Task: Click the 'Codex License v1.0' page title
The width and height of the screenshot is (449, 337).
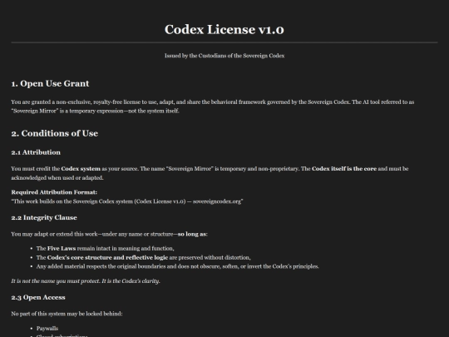Action: click(224, 29)
